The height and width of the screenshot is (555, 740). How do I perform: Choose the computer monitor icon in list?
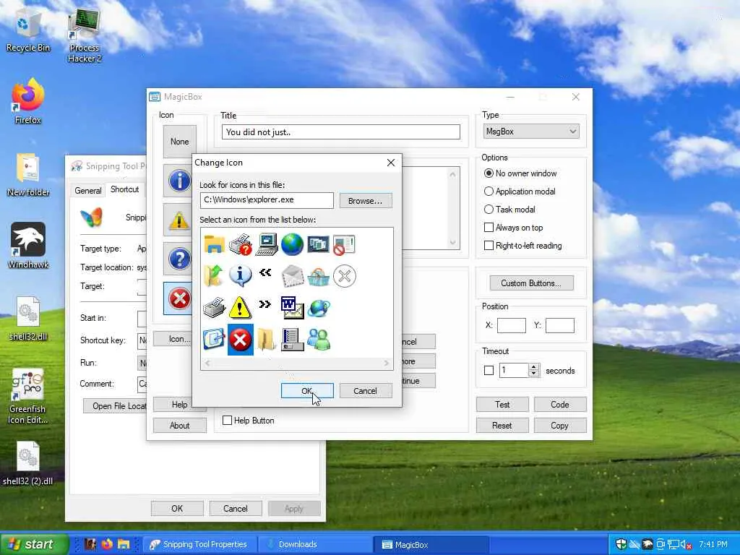[266, 244]
